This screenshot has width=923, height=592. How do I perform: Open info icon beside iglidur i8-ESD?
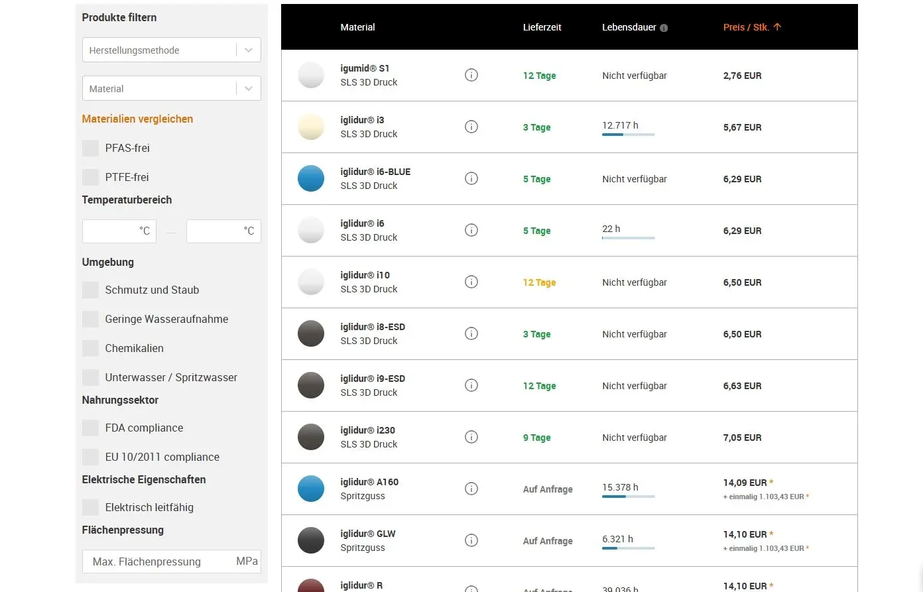click(x=471, y=333)
